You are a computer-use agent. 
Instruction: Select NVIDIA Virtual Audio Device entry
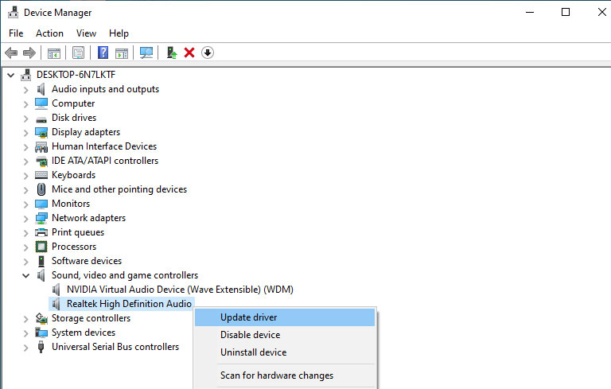180,290
